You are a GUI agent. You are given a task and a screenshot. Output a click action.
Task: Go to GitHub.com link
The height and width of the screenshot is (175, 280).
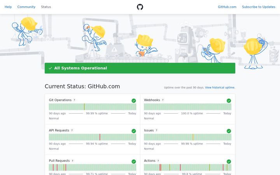tap(227, 7)
